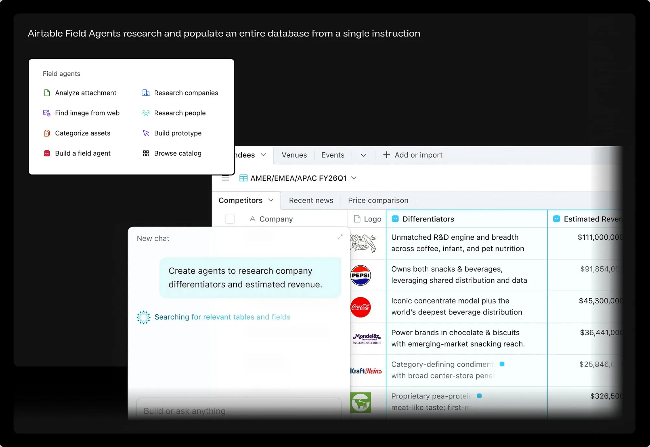Image resolution: width=650 pixels, height=447 pixels.
Task: Click the Find image from web icon
Action: coord(47,113)
